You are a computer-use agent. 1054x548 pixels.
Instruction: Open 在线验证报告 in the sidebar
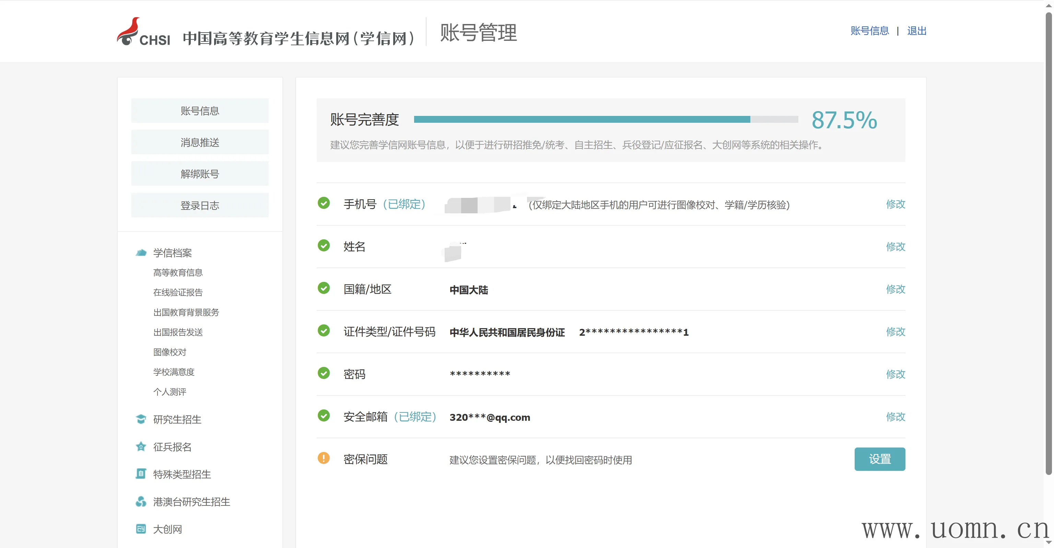[178, 293]
